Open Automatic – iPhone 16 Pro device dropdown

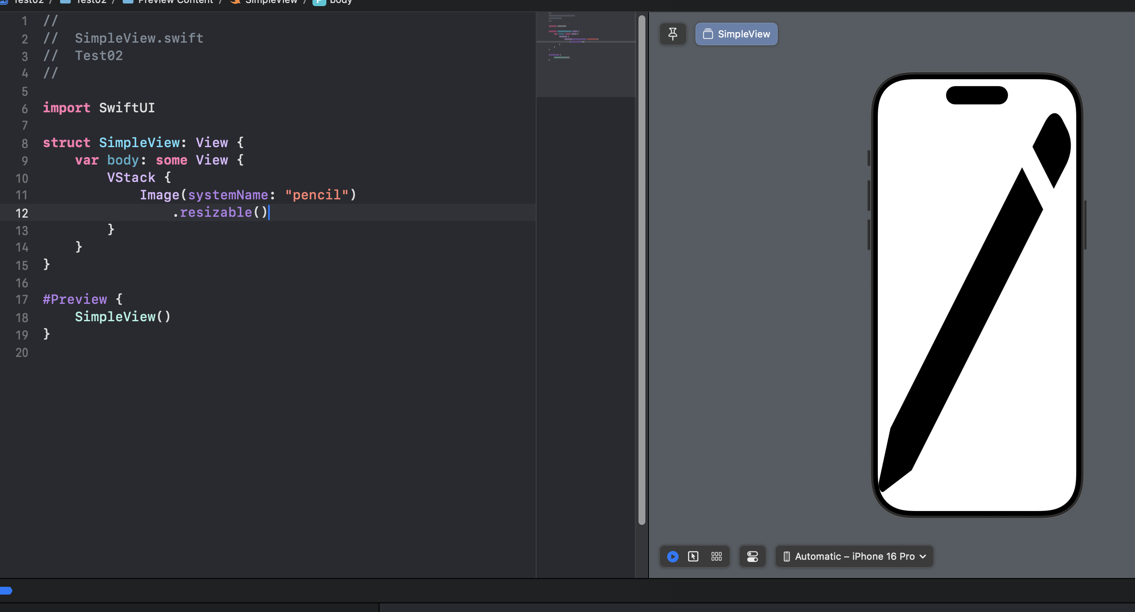coord(854,556)
